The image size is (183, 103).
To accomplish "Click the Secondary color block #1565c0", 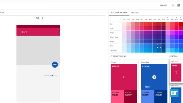I will (x=154, y=77).
